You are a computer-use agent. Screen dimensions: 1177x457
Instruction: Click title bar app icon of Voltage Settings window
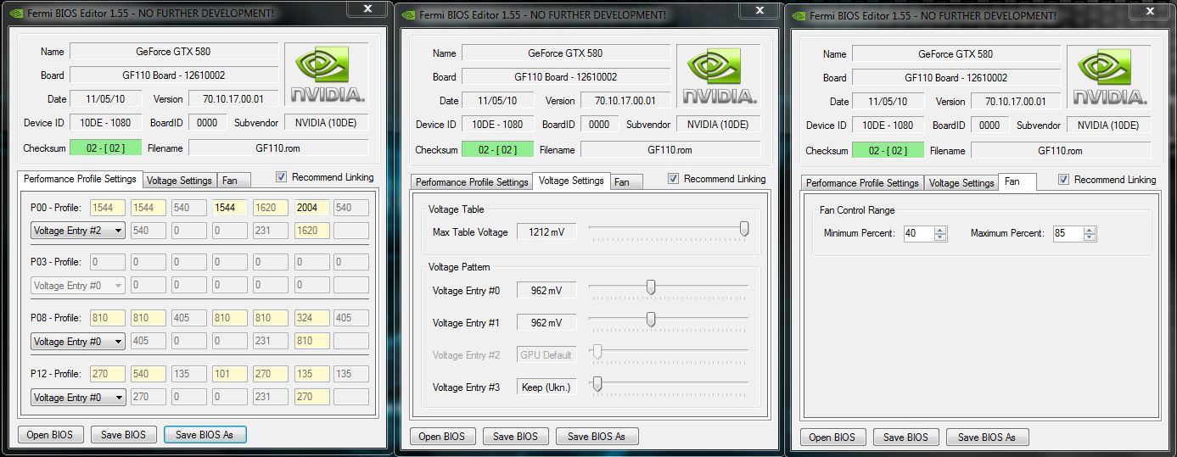point(407,15)
